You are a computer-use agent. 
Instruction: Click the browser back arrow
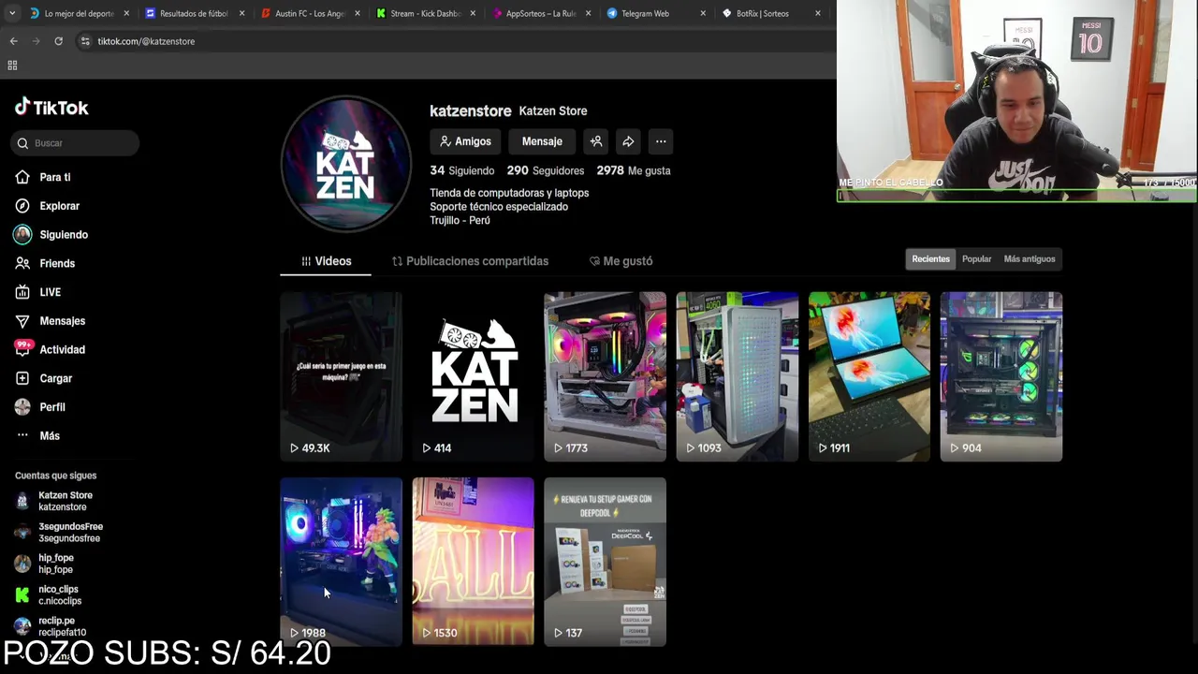(x=13, y=41)
